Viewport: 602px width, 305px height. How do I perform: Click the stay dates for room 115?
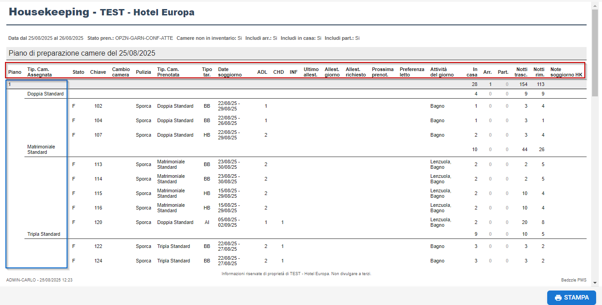(x=229, y=193)
